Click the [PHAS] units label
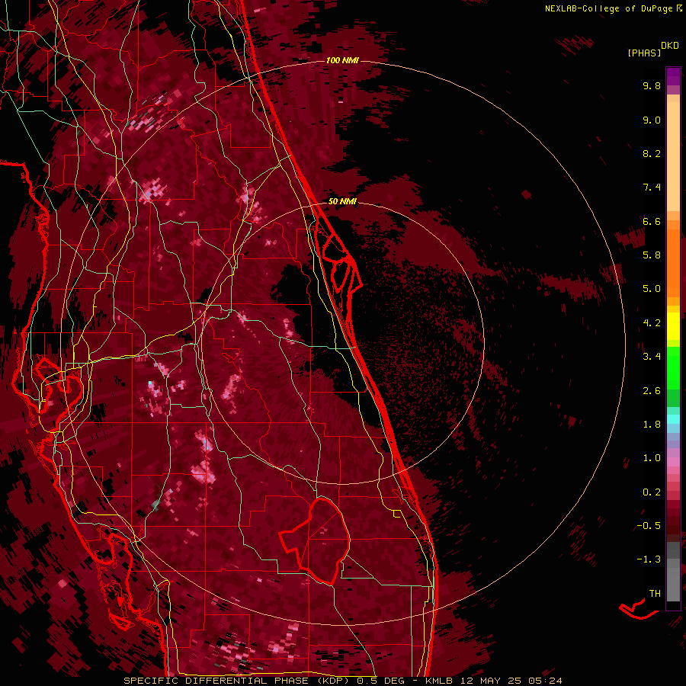 click(644, 53)
